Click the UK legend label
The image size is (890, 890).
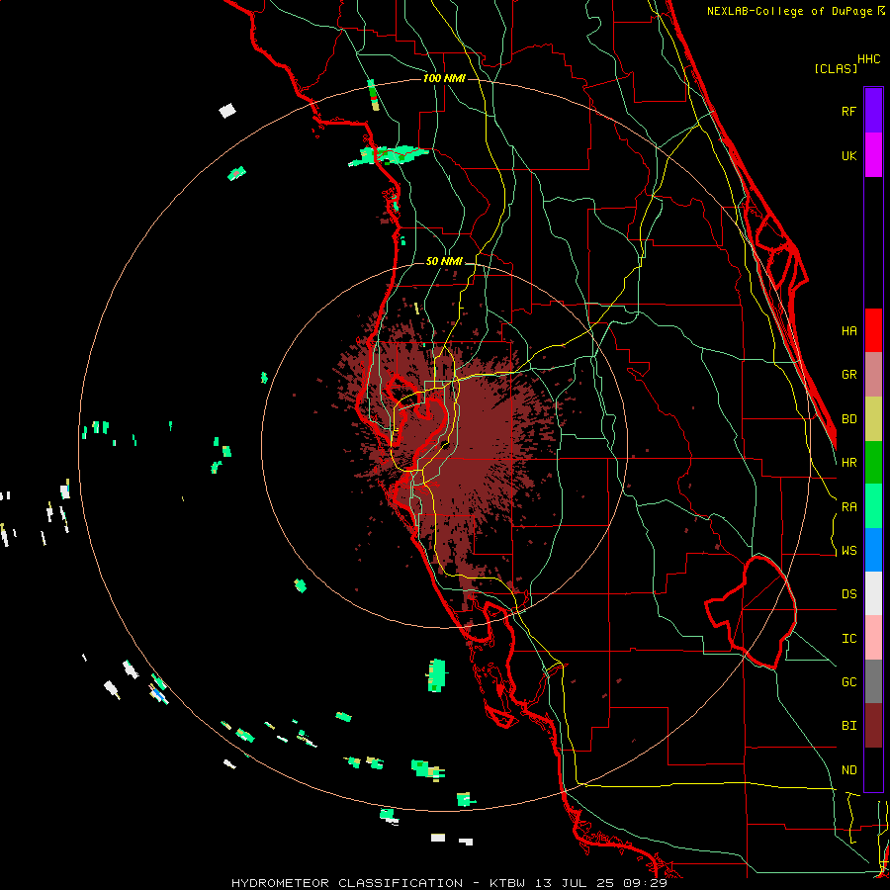[x=848, y=155]
